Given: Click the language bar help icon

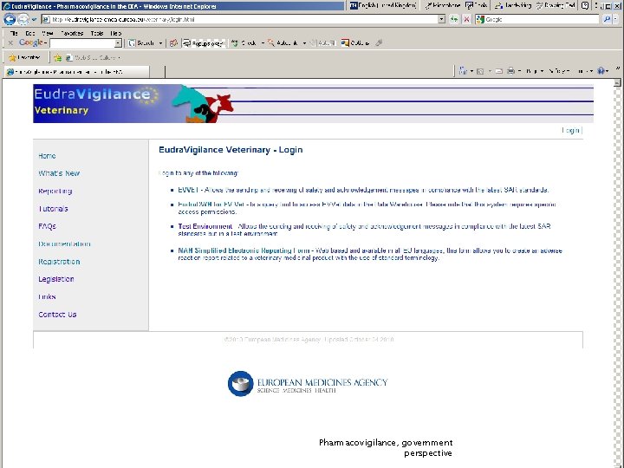Looking at the screenshot, I should 585,5.
